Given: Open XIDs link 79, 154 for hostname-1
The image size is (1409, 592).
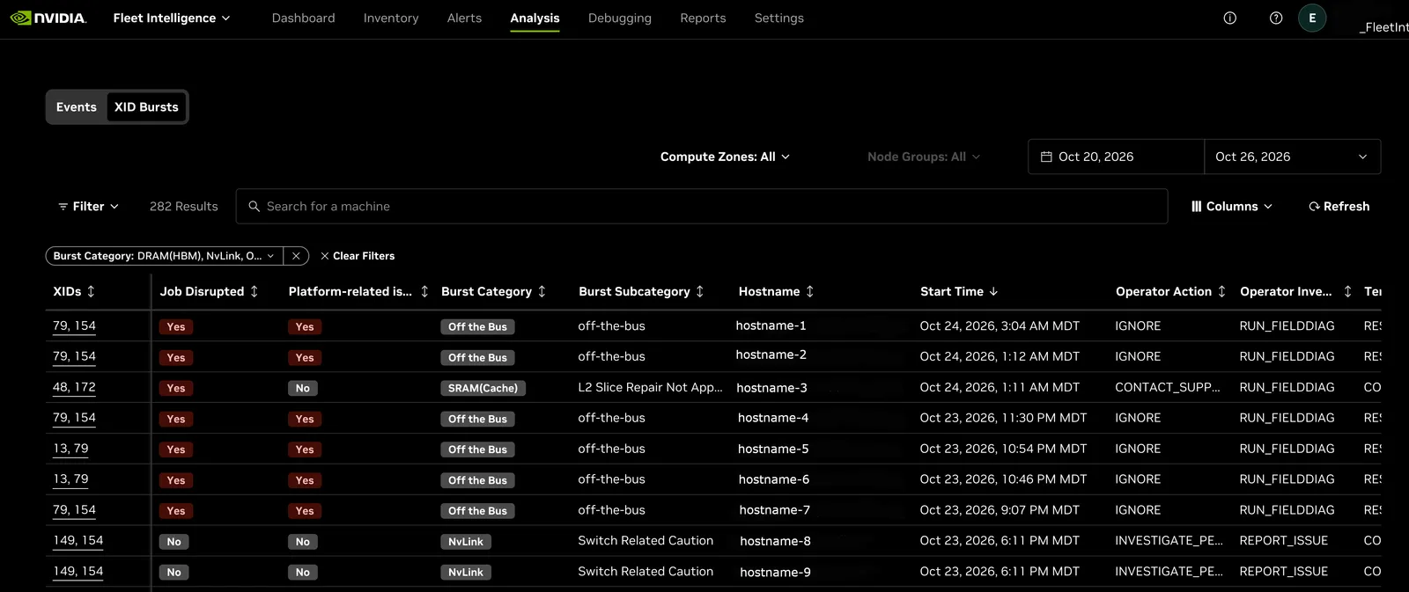Looking at the screenshot, I should pos(74,325).
